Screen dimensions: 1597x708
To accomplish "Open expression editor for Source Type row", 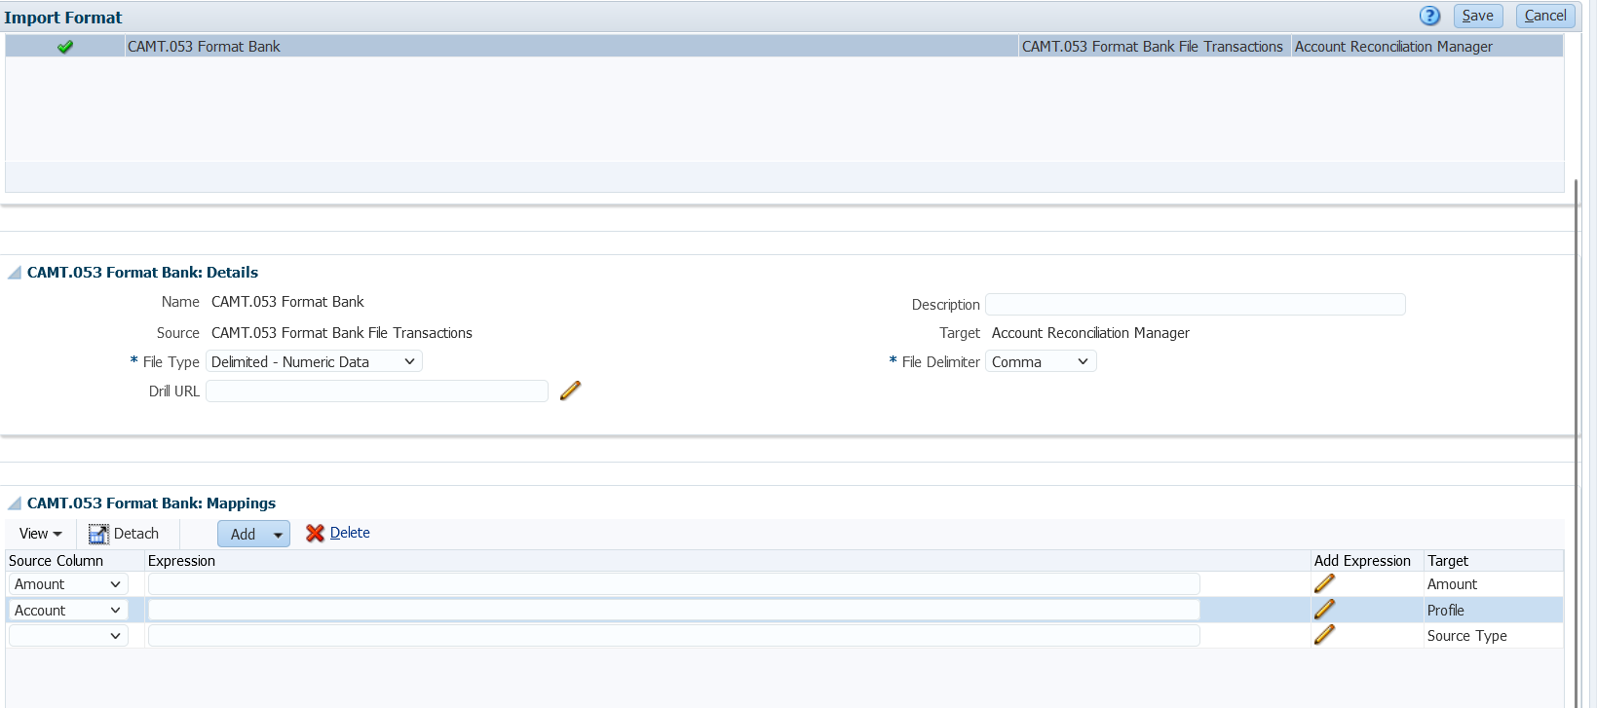I will click(x=1324, y=635).
